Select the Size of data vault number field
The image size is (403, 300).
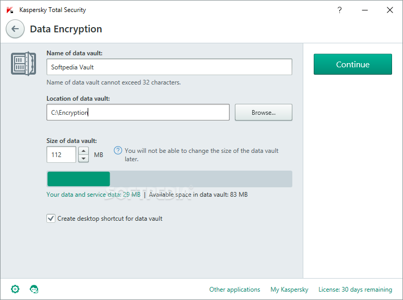tap(62, 154)
